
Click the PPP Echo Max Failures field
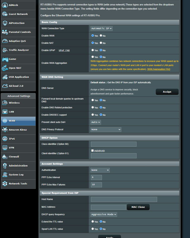pos(96,184)
